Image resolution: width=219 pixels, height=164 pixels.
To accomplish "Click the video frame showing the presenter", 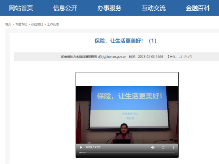I will tap(127, 115).
